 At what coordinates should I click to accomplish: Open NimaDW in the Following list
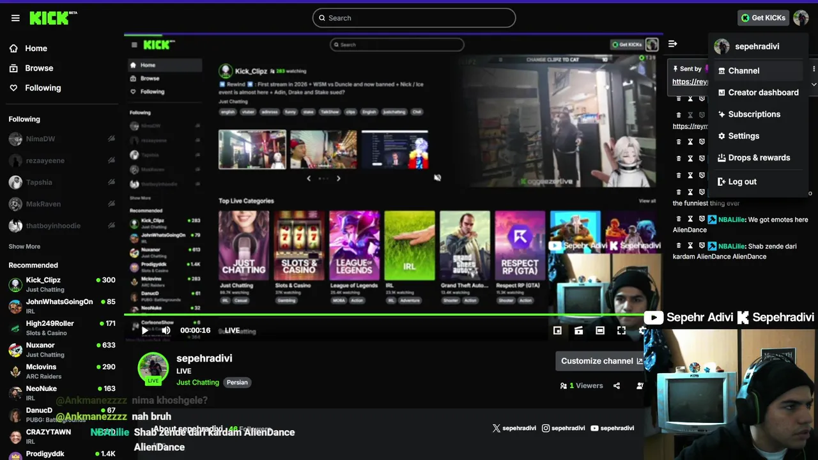coord(61,139)
